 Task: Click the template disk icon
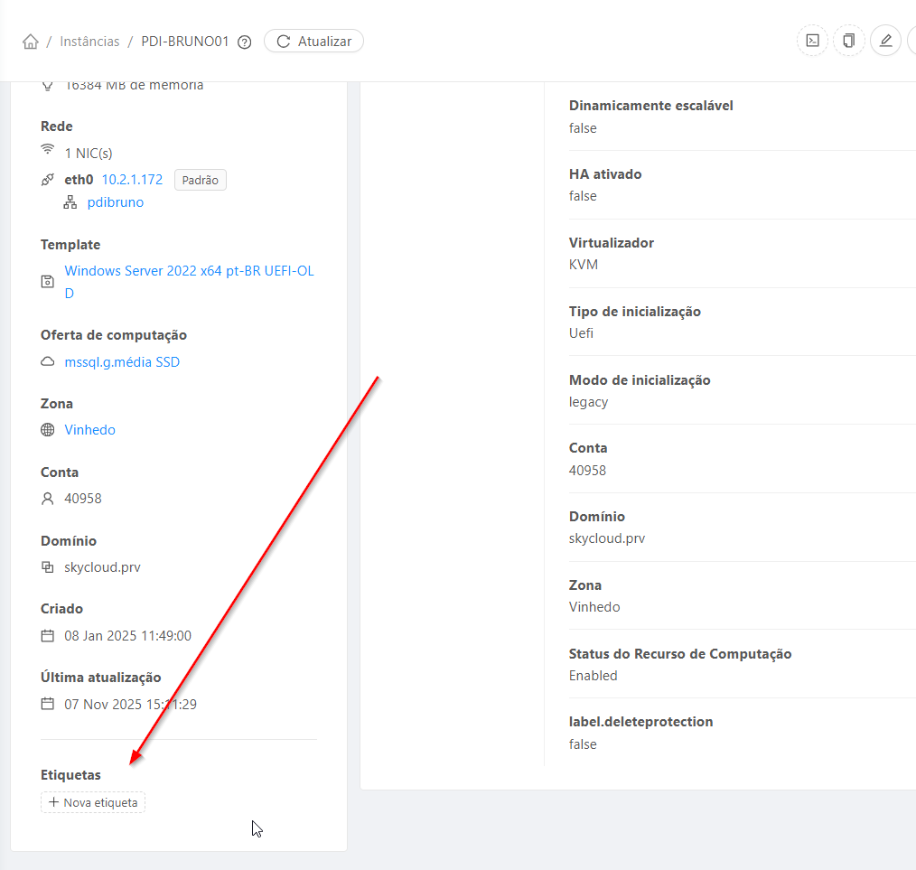point(48,282)
